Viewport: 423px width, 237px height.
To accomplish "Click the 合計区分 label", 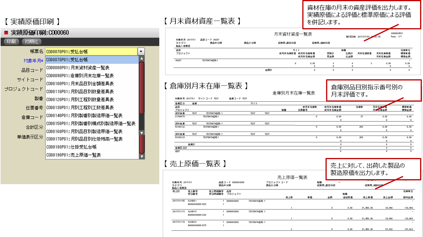I will click(x=34, y=127).
